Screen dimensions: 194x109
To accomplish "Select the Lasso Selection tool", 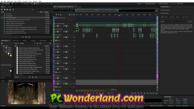I will click(x=45, y=4).
